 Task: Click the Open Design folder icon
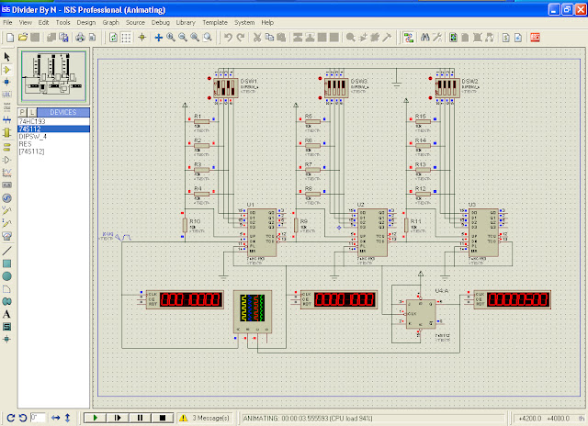[x=23, y=38]
